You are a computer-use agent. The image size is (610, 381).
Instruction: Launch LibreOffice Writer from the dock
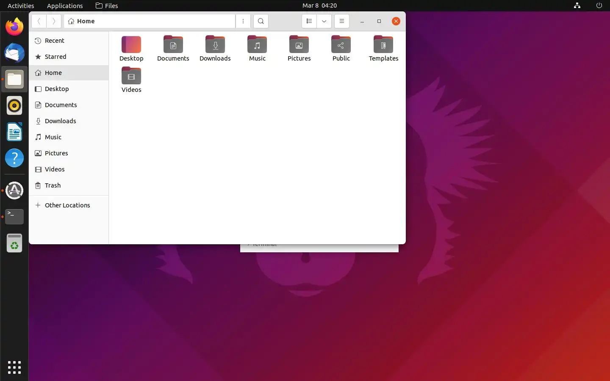(x=14, y=132)
